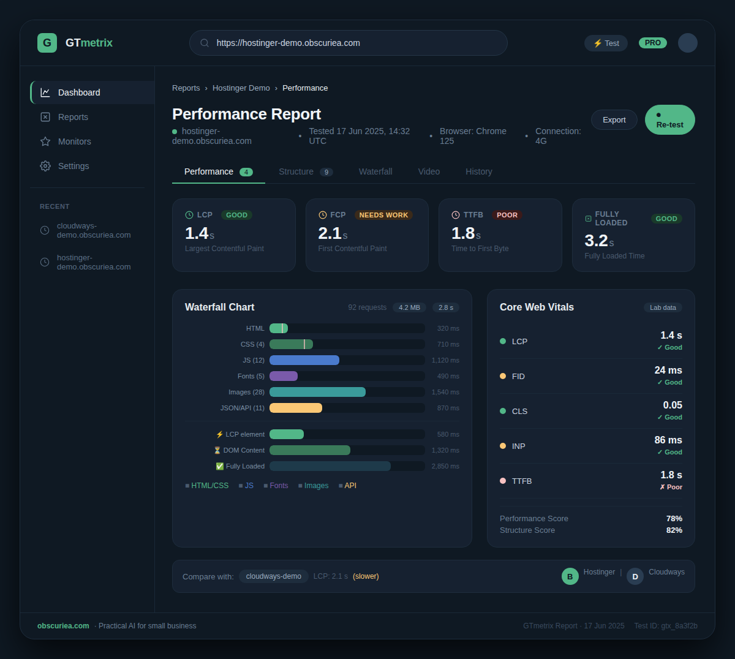Click the 2.8 s time badge

[x=446, y=307]
